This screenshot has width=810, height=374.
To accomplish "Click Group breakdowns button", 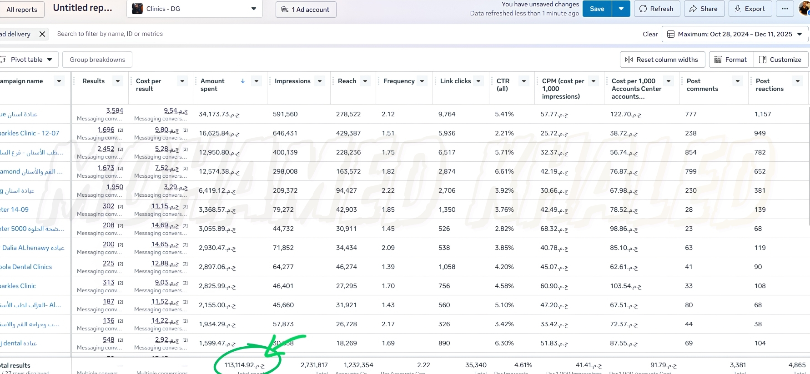I will (97, 60).
